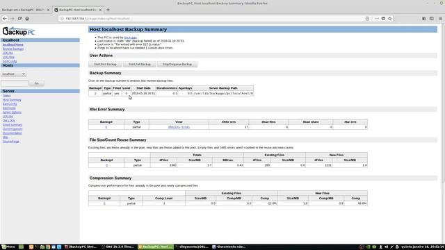
Task: Click the server backup path /var/lib/backuppc cell
Action: (x=223, y=93)
